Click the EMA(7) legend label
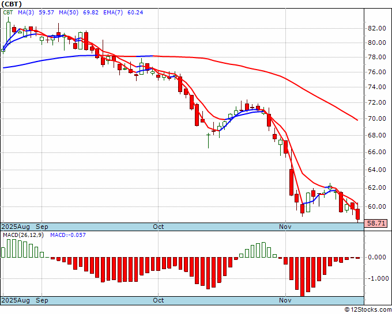Image resolution: width=392 pixels, height=314 pixels. 113,13
